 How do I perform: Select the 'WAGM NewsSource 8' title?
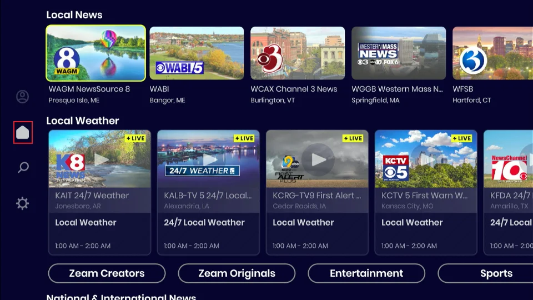coord(89,89)
